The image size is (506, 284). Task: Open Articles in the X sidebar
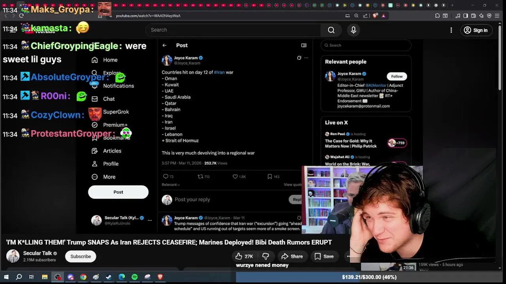point(106,151)
